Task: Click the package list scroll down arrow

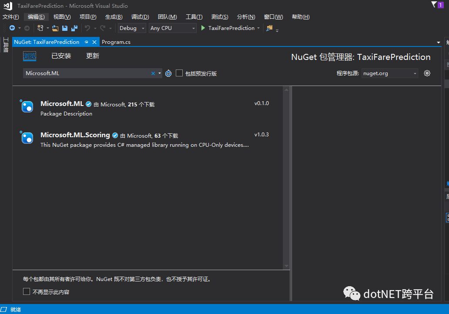Action: click(x=286, y=266)
